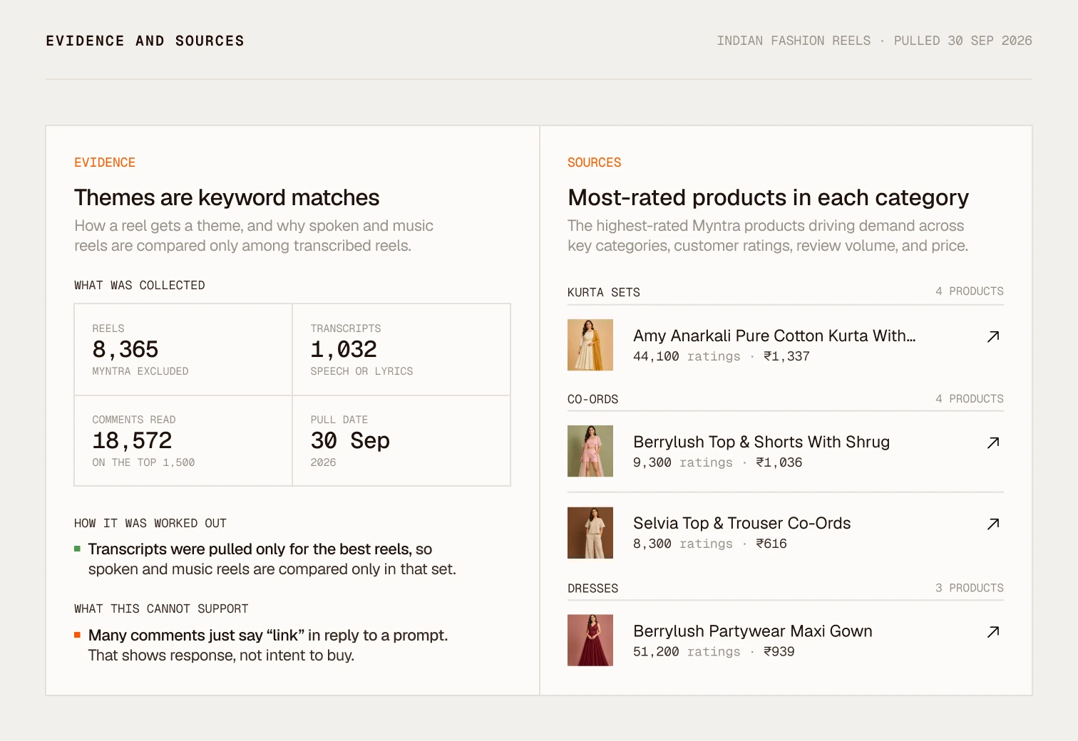Image resolution: width=1078 pixels, height=741 pixels.
Task: Click the 'WHAT THIS CANNOT SUPPORT' label
Action: coord(161,608)
